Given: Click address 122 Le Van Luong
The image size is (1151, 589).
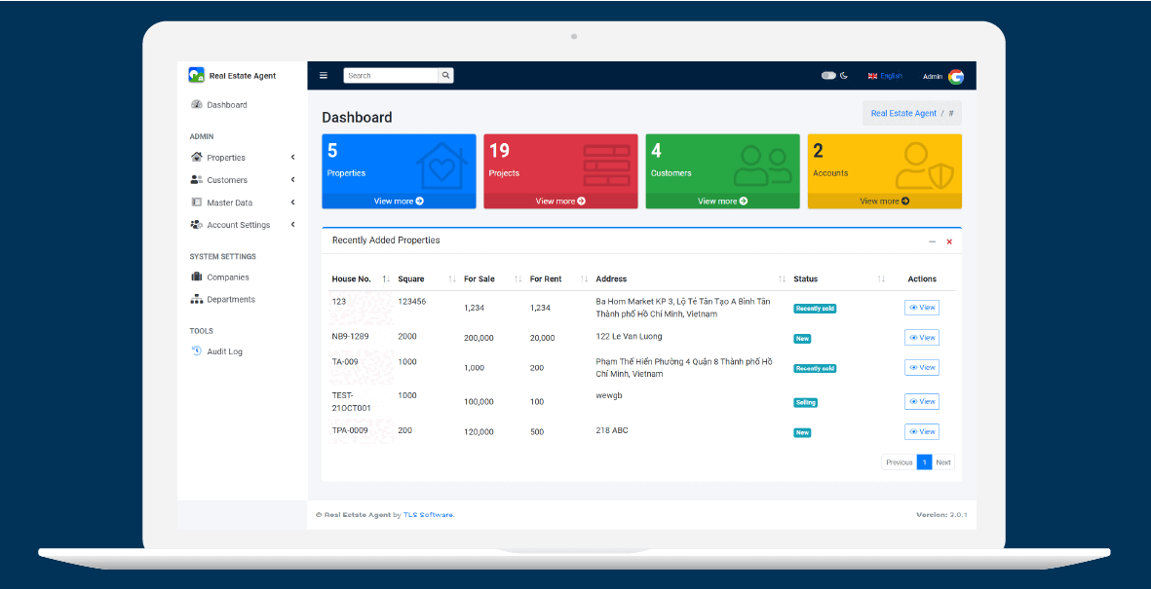Looking at the screenshot, I should coord(629,336).
